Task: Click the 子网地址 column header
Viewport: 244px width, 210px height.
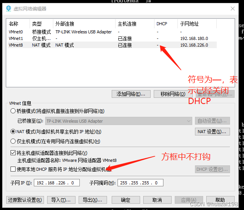Action: [x=197, y=24]
